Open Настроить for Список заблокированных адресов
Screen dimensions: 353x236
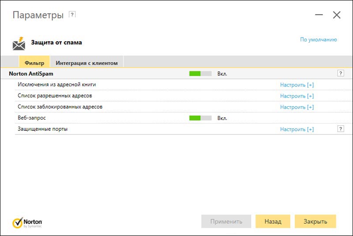click(297, 107)
